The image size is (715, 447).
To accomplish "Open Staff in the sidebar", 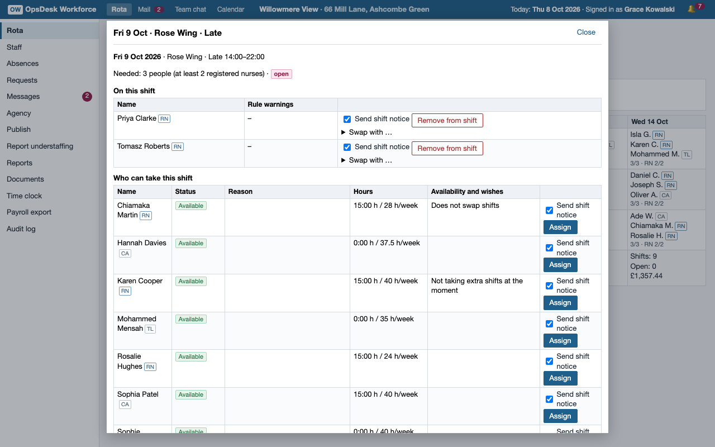I will (x=50, y=47).
